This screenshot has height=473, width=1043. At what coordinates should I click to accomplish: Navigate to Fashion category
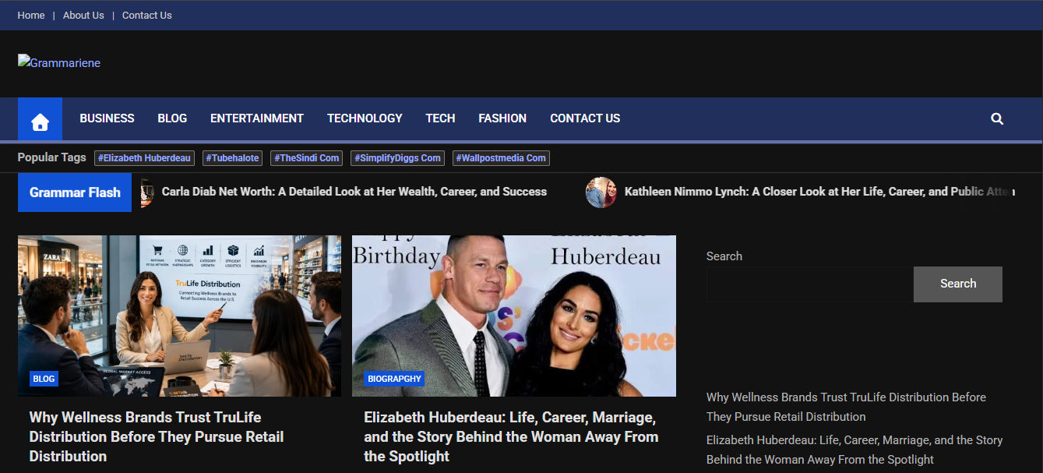coord(502,118)
